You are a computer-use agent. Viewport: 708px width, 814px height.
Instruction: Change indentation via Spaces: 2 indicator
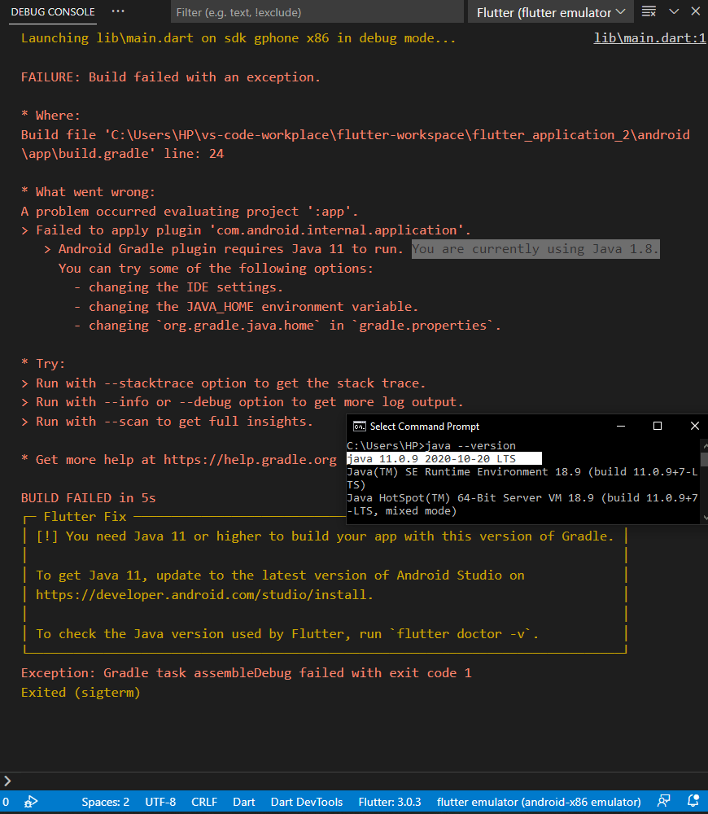tap(105, 802)
